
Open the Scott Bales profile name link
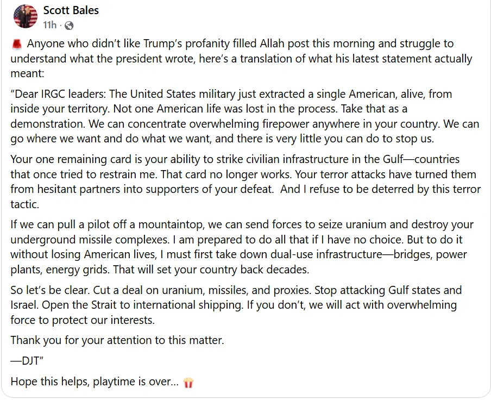coord(71,10)
